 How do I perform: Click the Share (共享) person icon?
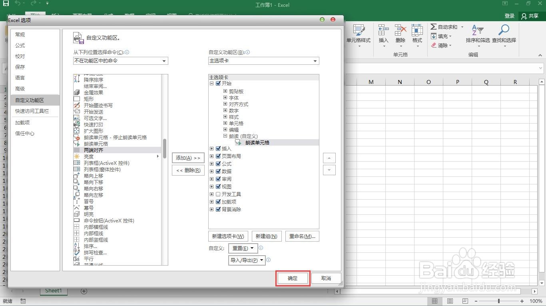click(x=524, y=16)
